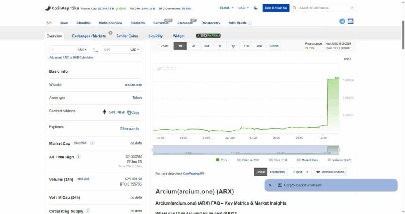This screenshot has width=405, height=214.
Task: Toggle the Volume (24h) series
Action: click(339, 160)
